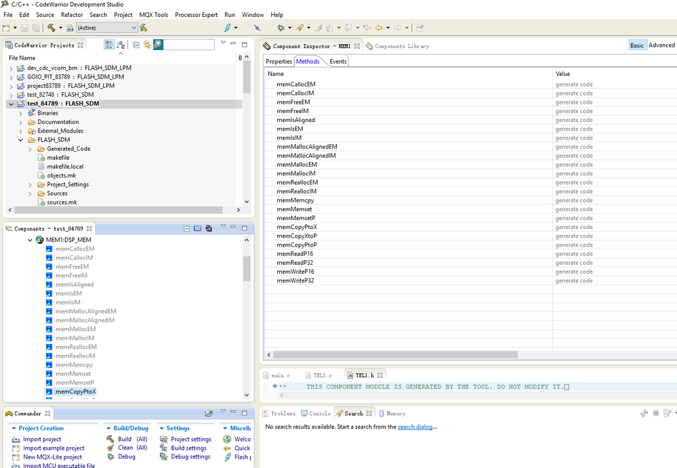
Task: Open the MQX Tools menu
Action: (154, 15)
